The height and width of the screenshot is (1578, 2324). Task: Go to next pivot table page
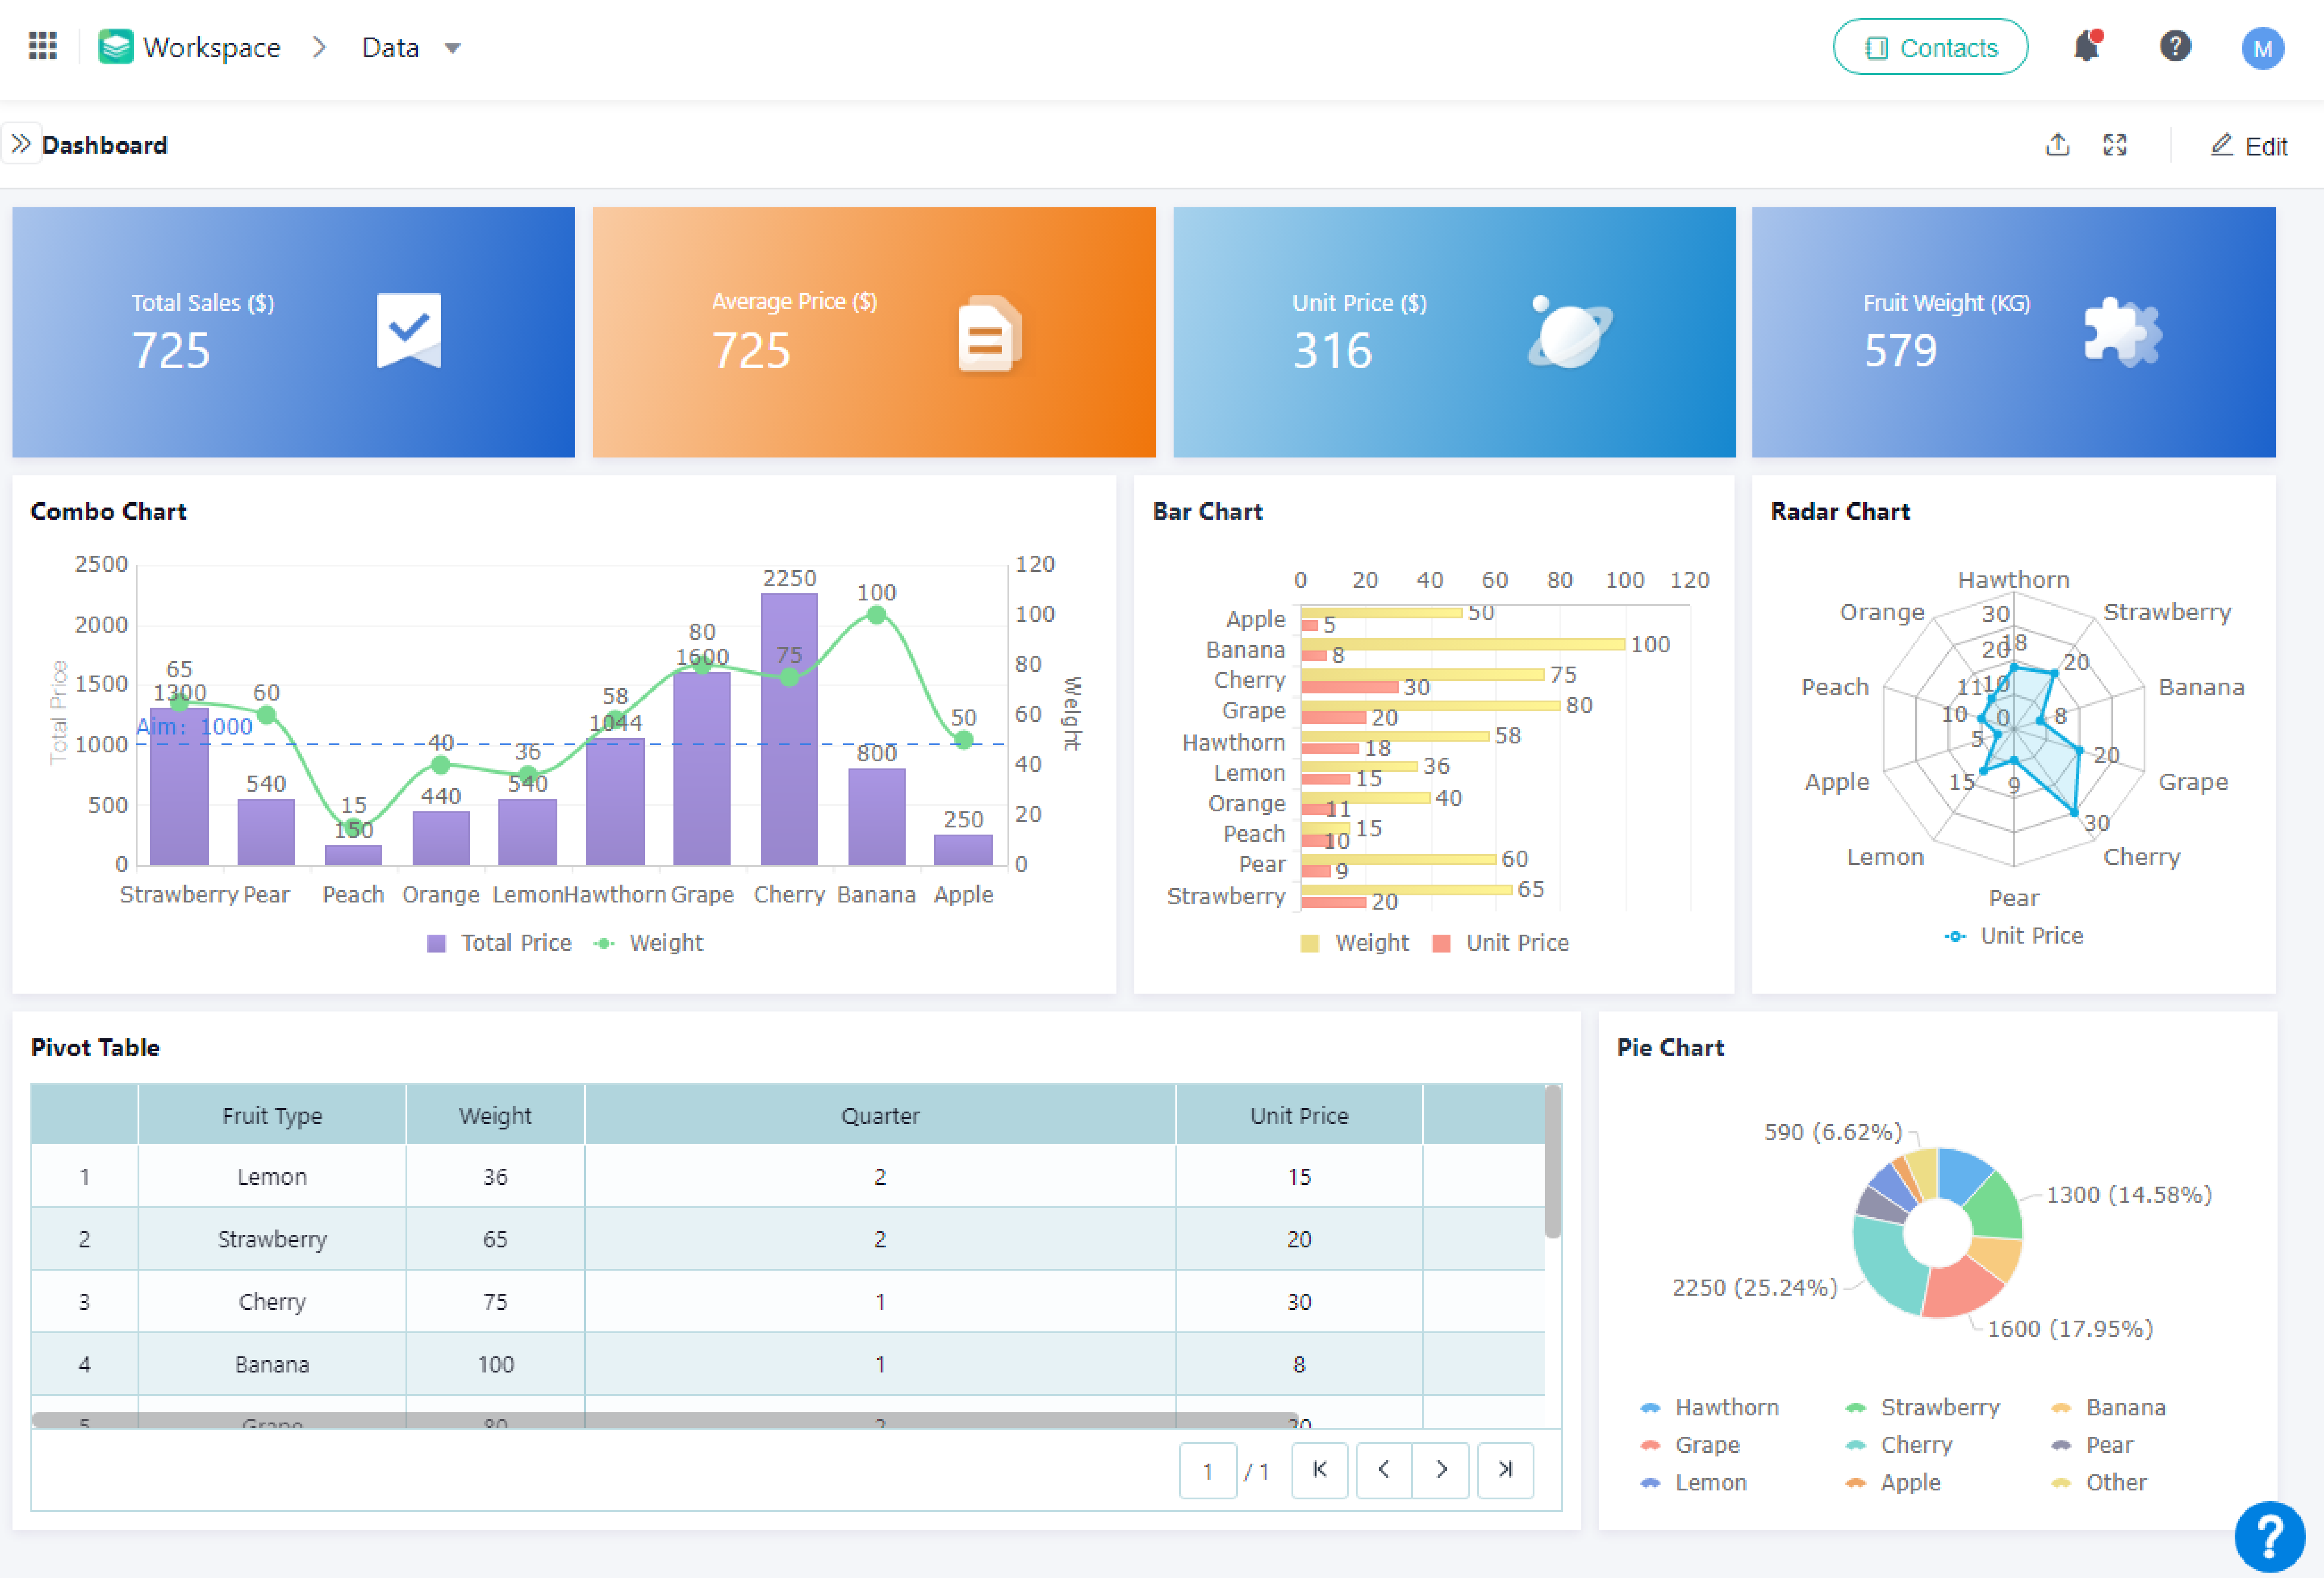(x=1442, y=1470)
